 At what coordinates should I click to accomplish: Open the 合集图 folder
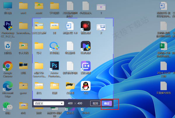tap(70, 86)
